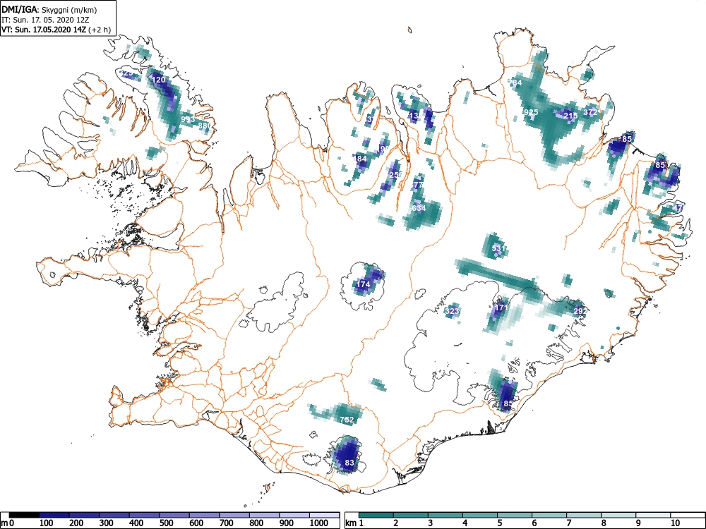The width and height of the screenshot is (706, 529).
Task: Click the '993' visibility value on the map
Action: click(188, 119)
